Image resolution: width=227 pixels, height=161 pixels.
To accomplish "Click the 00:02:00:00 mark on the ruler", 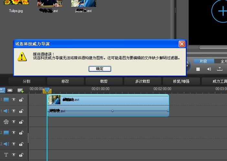I will coord(162,89).
